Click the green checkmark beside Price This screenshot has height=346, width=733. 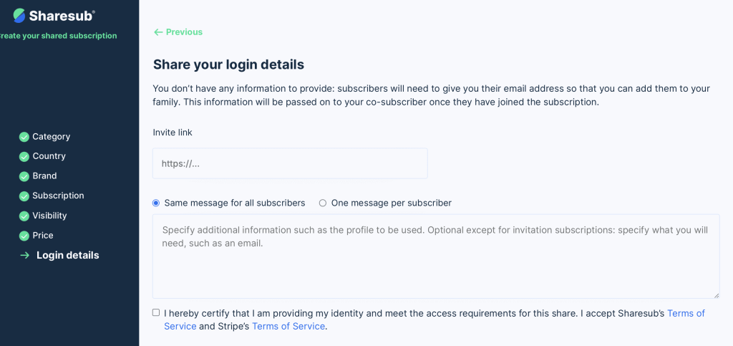[x=24, y=236]
